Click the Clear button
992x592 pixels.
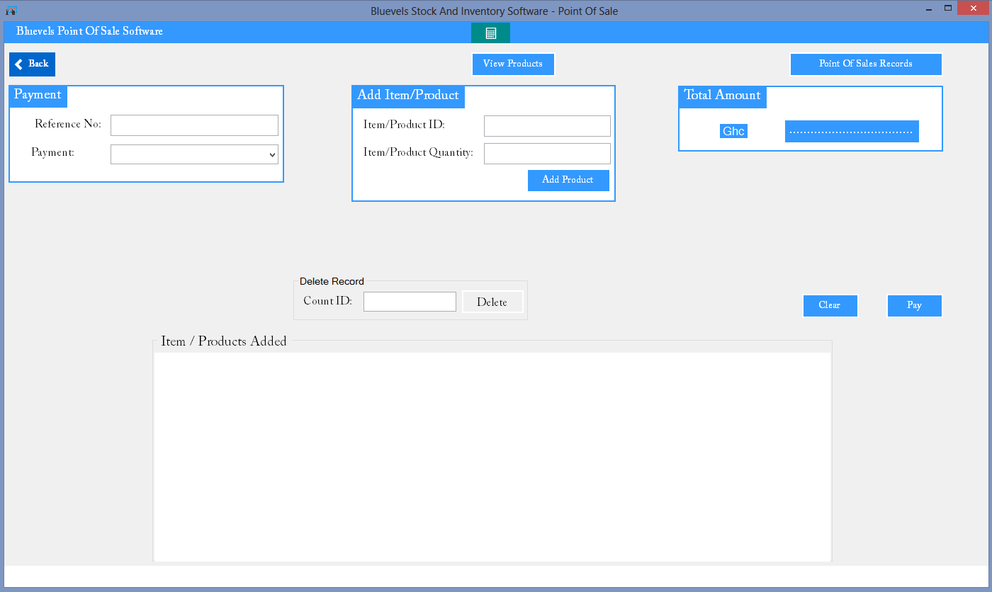pos(830,306)
